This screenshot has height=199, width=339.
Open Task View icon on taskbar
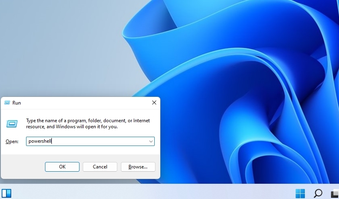(335, 193)
